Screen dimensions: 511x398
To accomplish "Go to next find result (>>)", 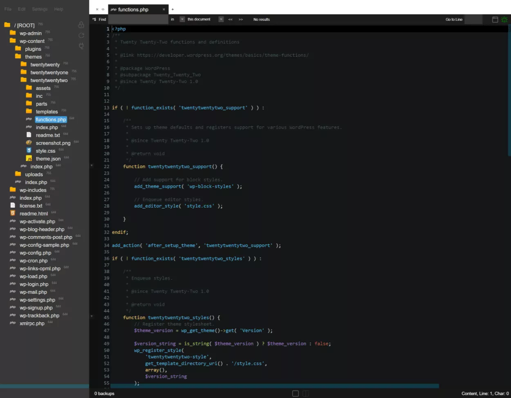I will tap(241, 19).
